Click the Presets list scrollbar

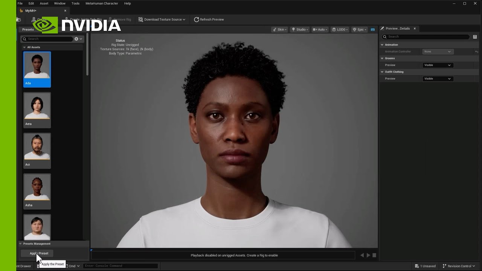click(x=87, y=55)
